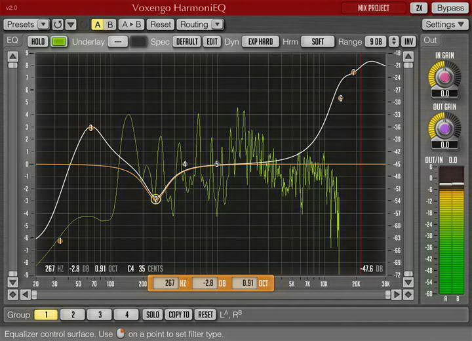Viewport: 472px width, 341px height.
Task: Click the left arrow on horizontal scrollbar
Action: click(26, 294)
